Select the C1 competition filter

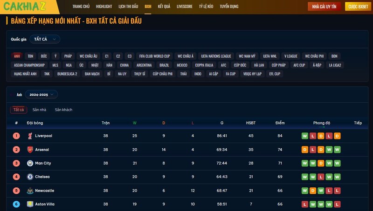click(x=107, y=56)
